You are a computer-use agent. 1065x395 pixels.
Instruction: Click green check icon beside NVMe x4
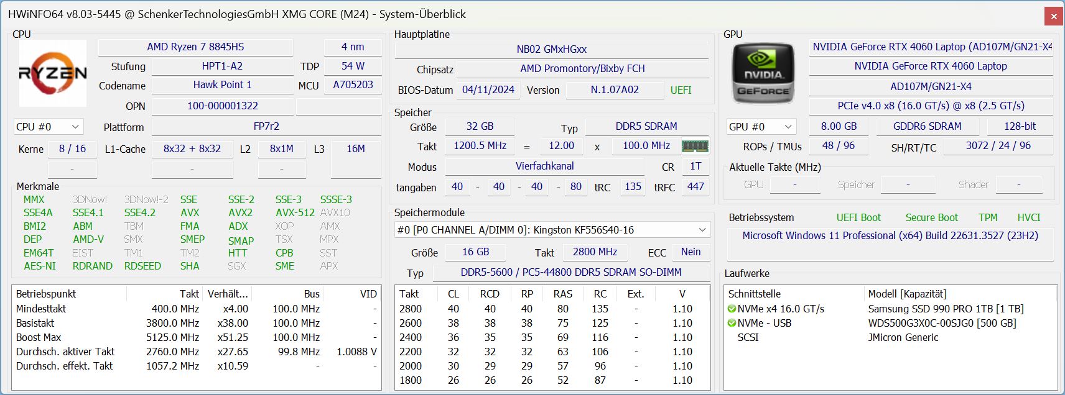[x=732, y=309]
